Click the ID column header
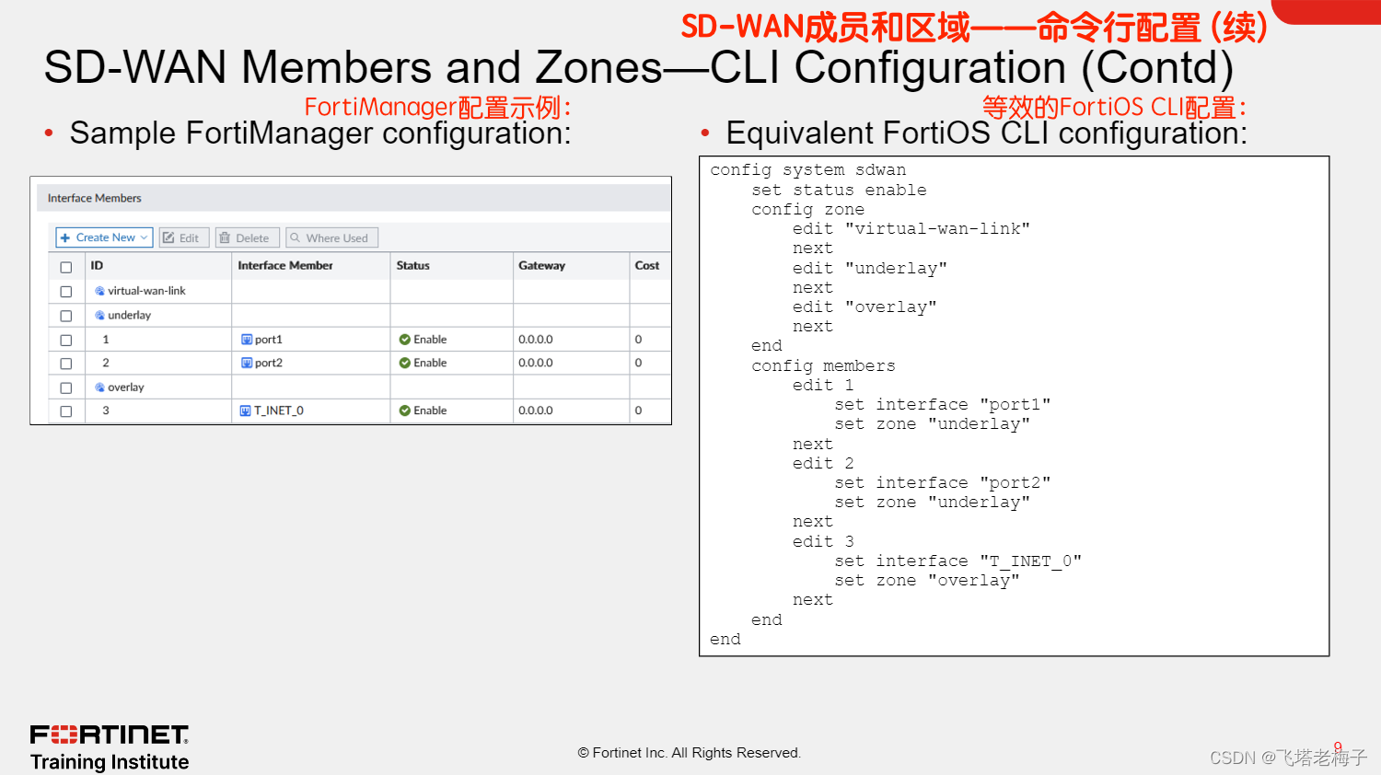Screen dimensions: 1381x775 pyautogui.click(x=97, y=265)
